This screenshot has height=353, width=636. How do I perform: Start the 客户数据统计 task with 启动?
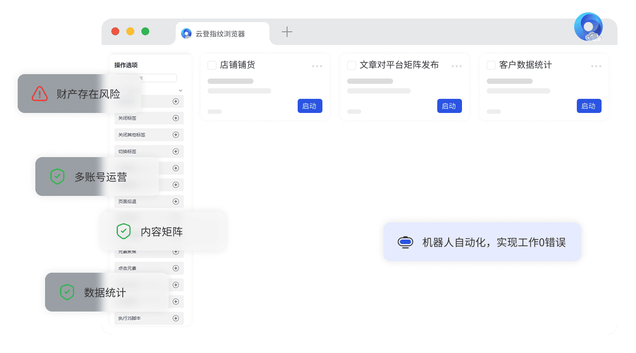pos(589,106)
